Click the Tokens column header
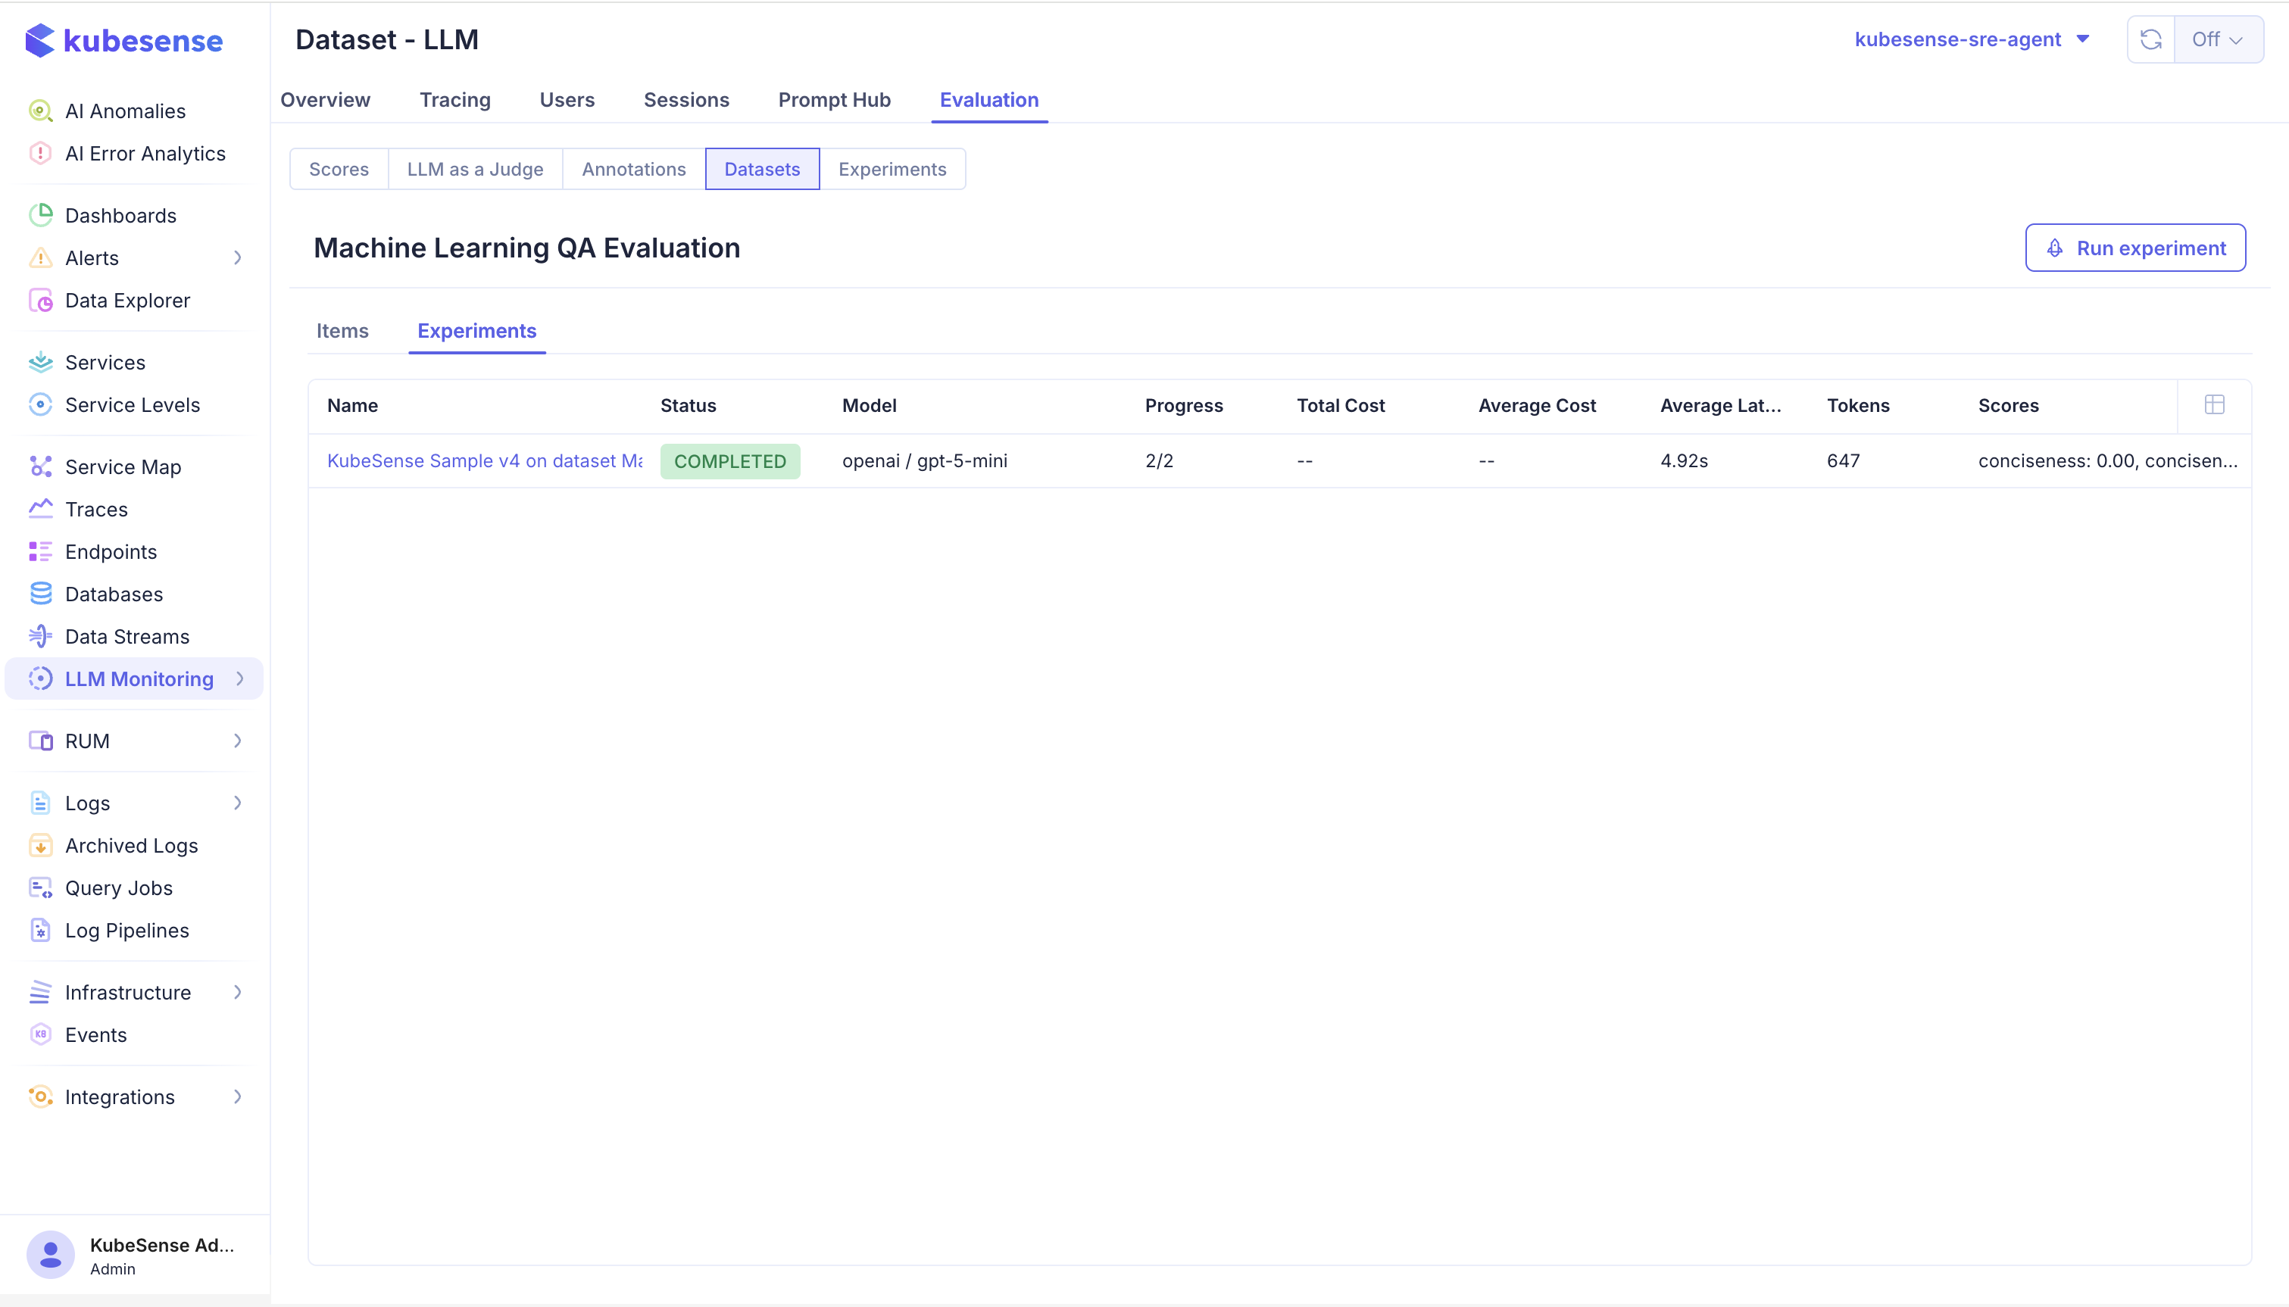This screenshot has height=1307, width=2289. click(x=1858, y=406)
